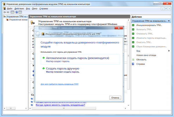The width and height of the screenshot is (174, 117).
Task: Click the center pane scroll-down arrow
Action: pyautogui.click(x=128, y=105)
